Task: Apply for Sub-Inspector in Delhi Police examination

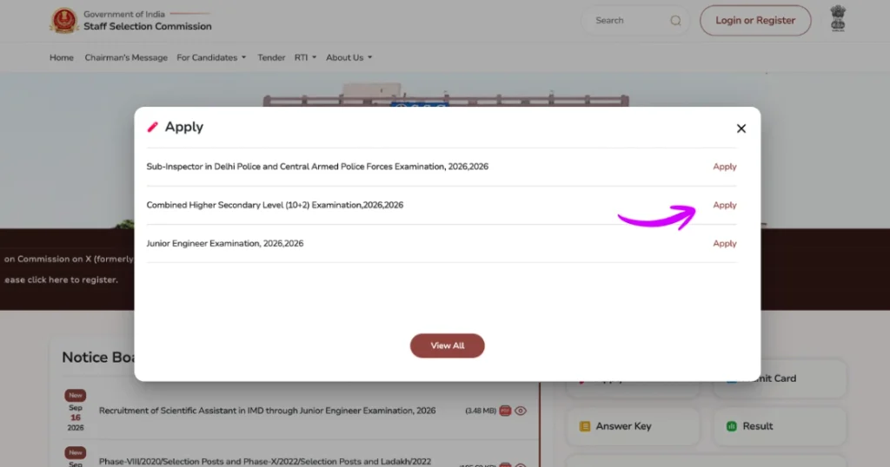Action: click(724, 167)
